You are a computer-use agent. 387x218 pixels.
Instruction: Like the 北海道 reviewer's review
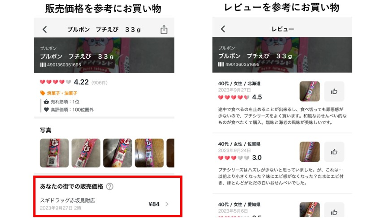click(334, 91)
